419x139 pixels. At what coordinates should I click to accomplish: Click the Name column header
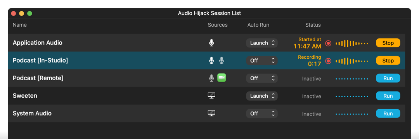20,25
